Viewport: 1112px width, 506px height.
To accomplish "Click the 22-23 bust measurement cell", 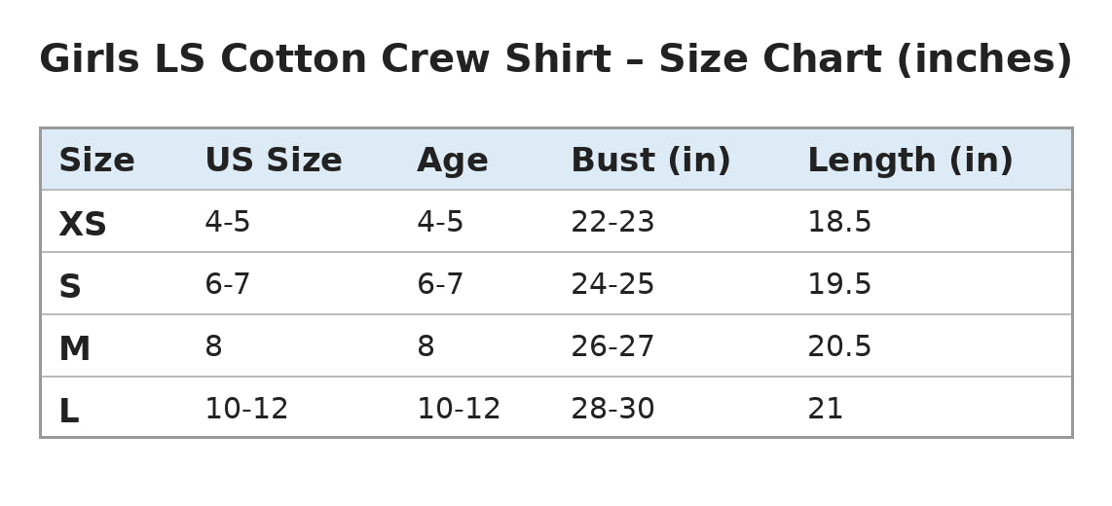I will coord(612,223).
